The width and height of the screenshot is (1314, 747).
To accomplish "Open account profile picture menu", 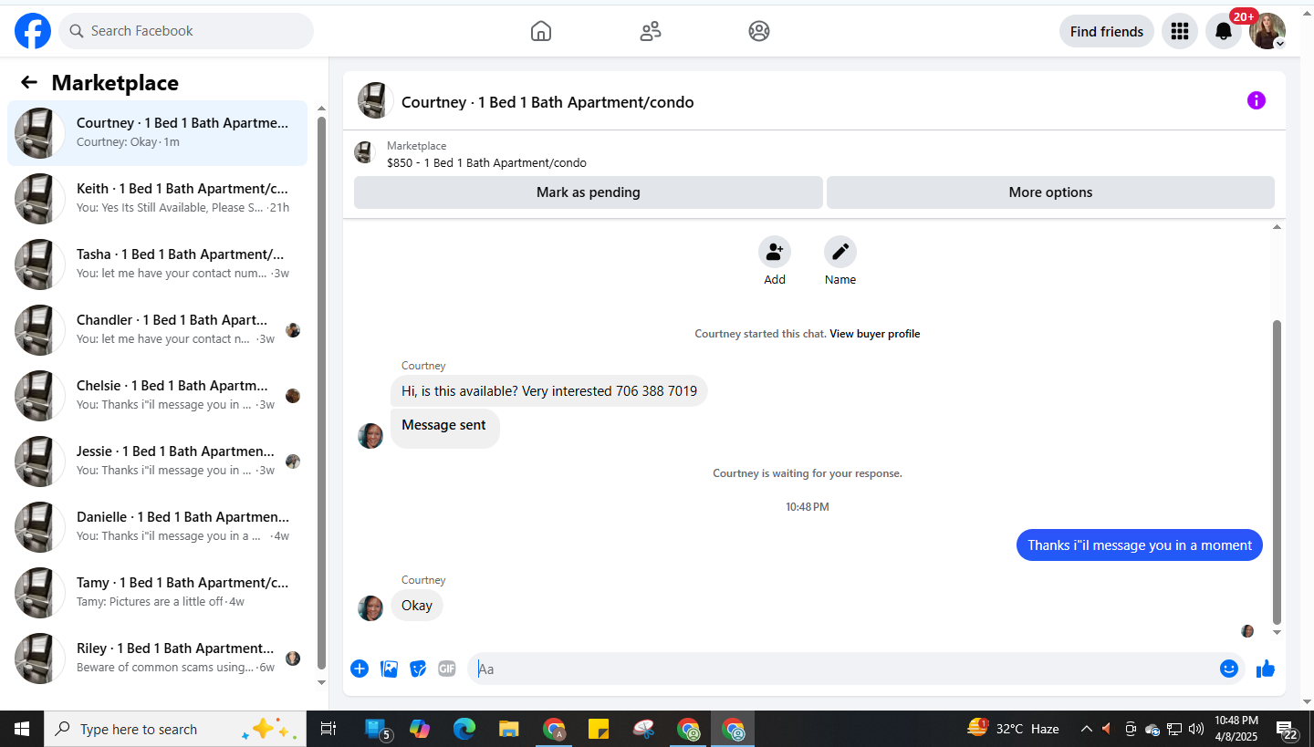I will point(1267,31).
